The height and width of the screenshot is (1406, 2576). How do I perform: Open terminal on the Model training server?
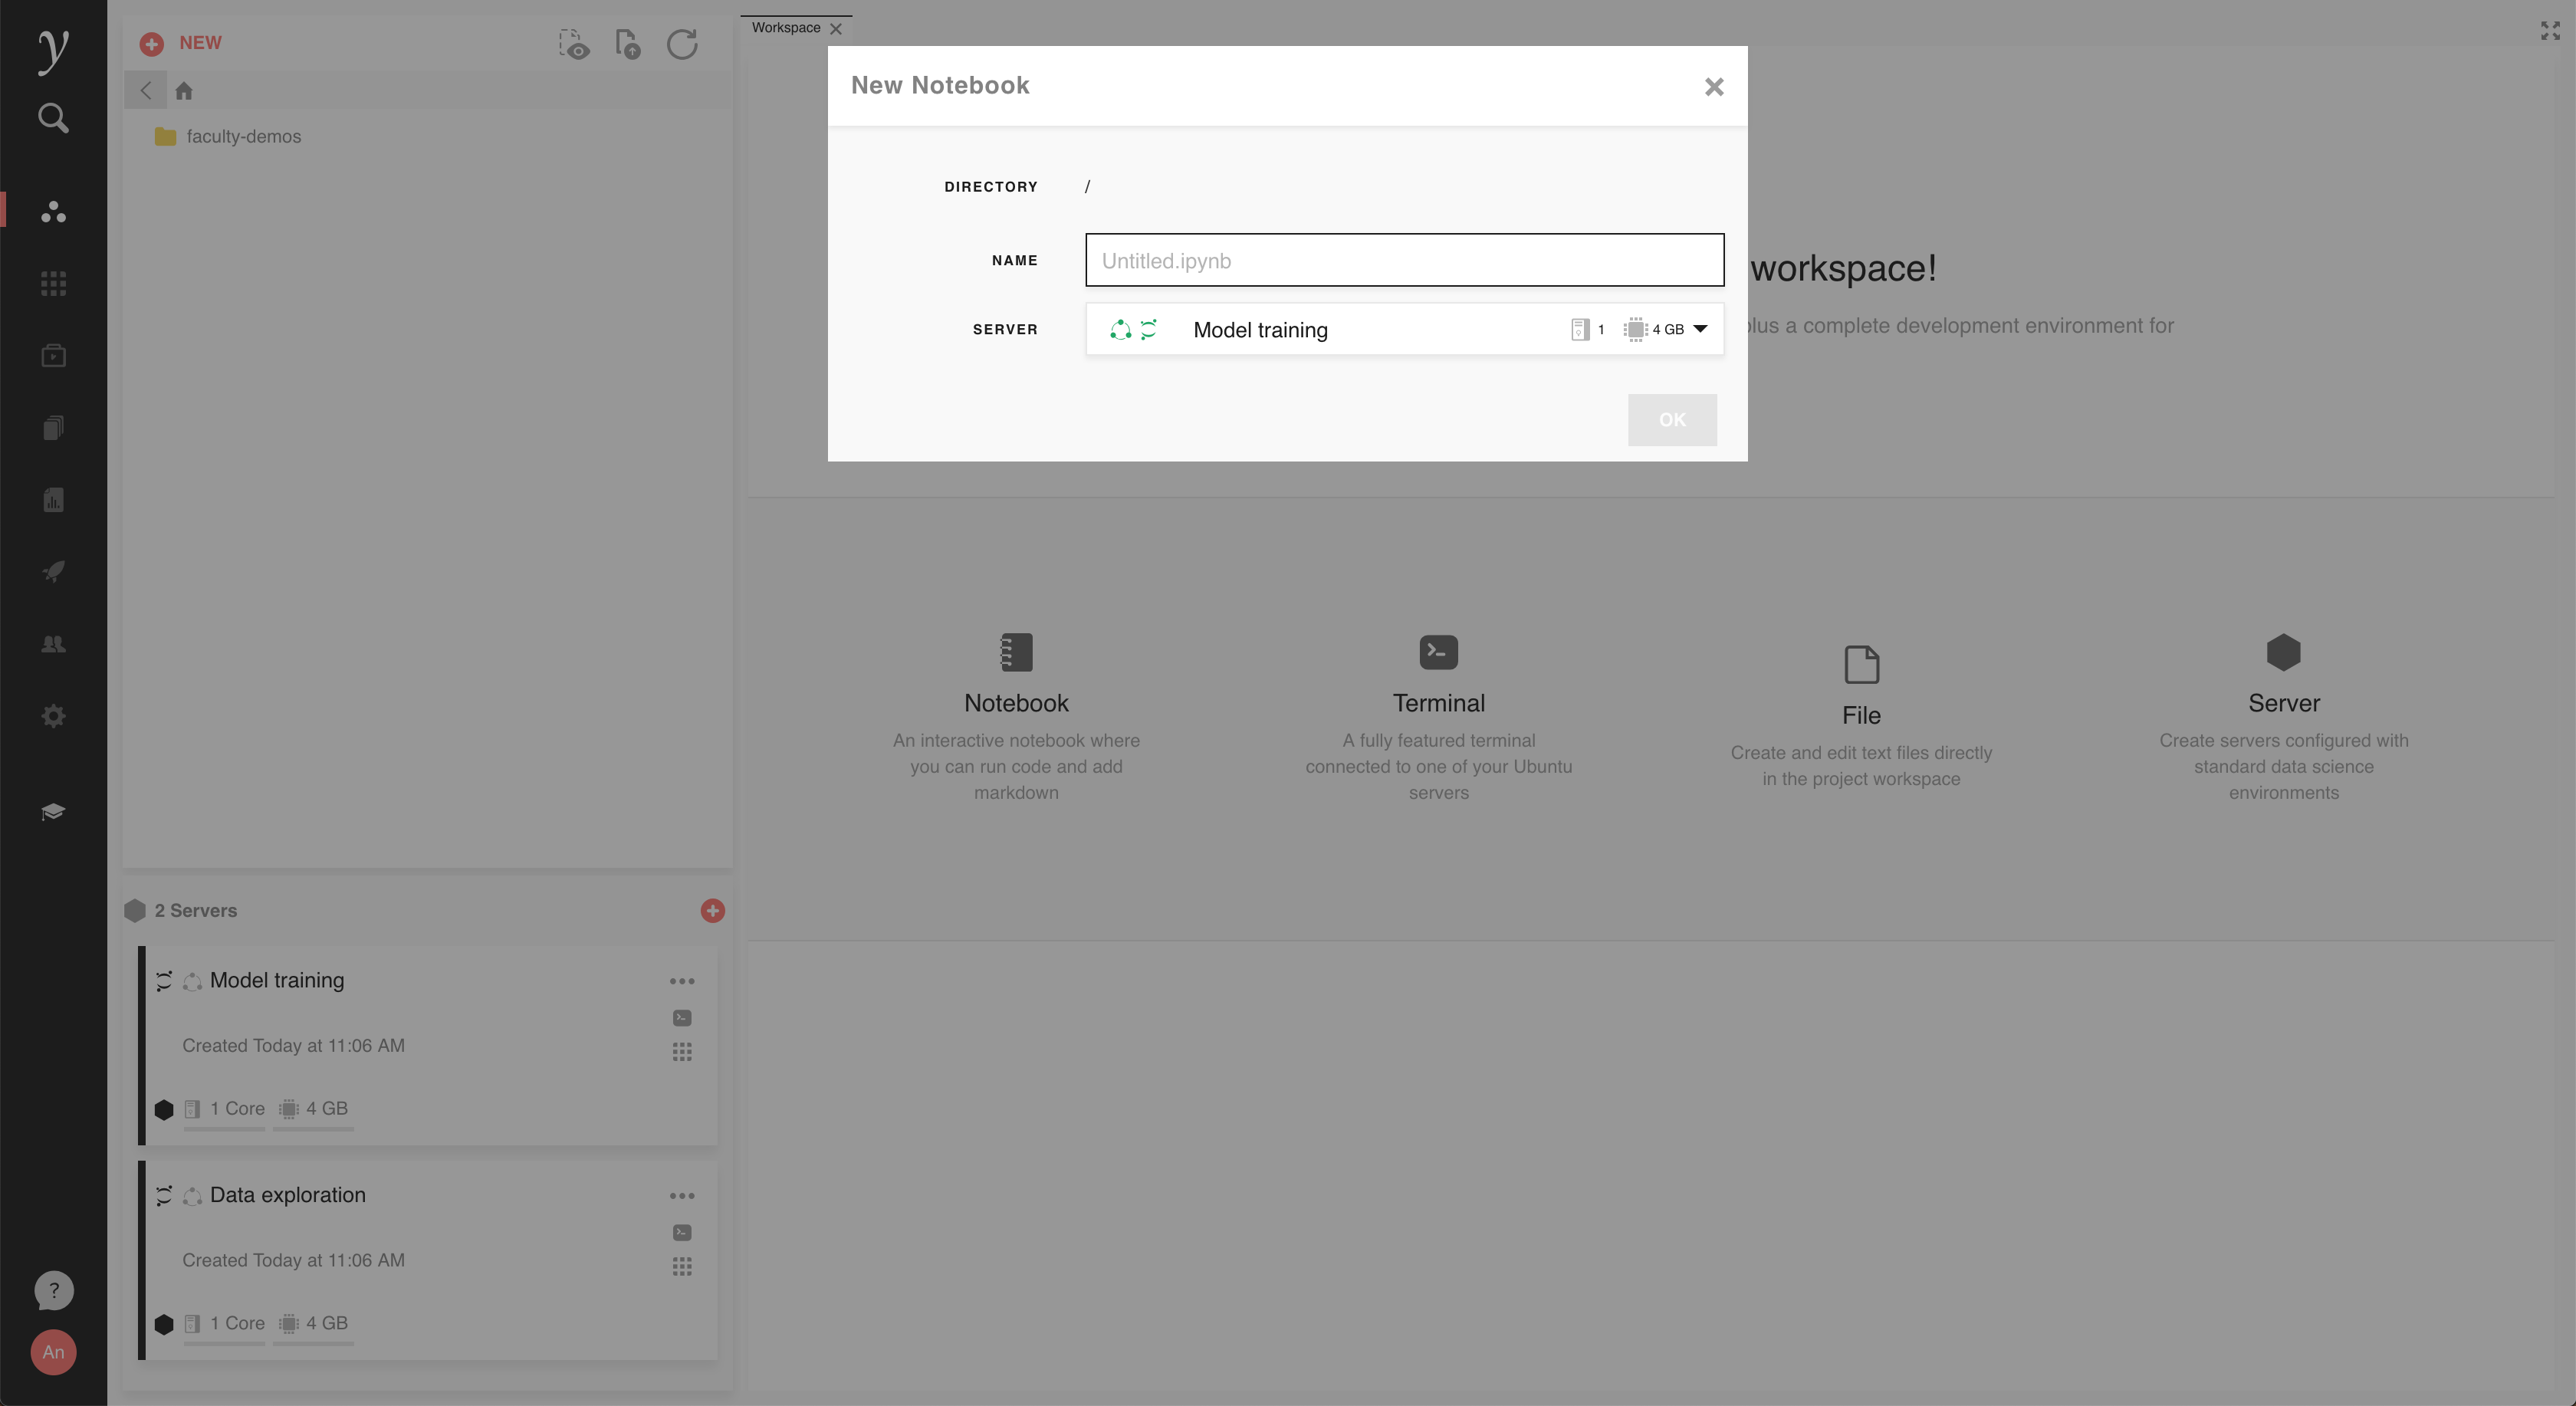point(682,1018)
